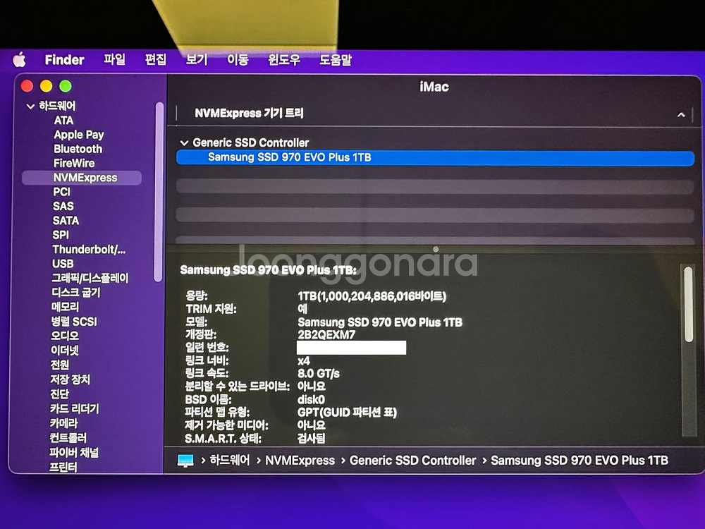This screenshot has width=705, height=529.
Task: Open the 파일 menu
Action: [114, 59]
